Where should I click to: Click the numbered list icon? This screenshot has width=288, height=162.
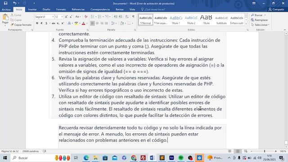99,17
